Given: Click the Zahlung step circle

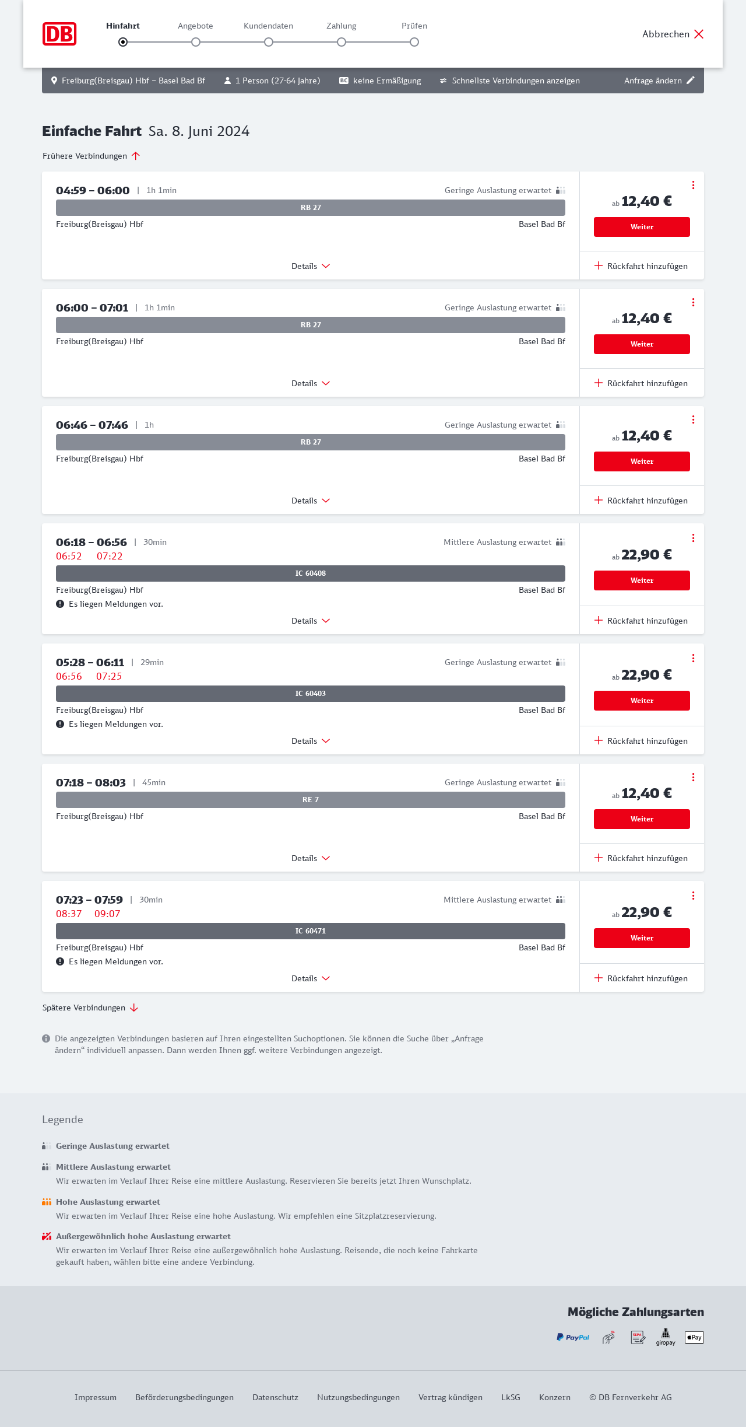Looking at the screenshot, I should 342,42.
